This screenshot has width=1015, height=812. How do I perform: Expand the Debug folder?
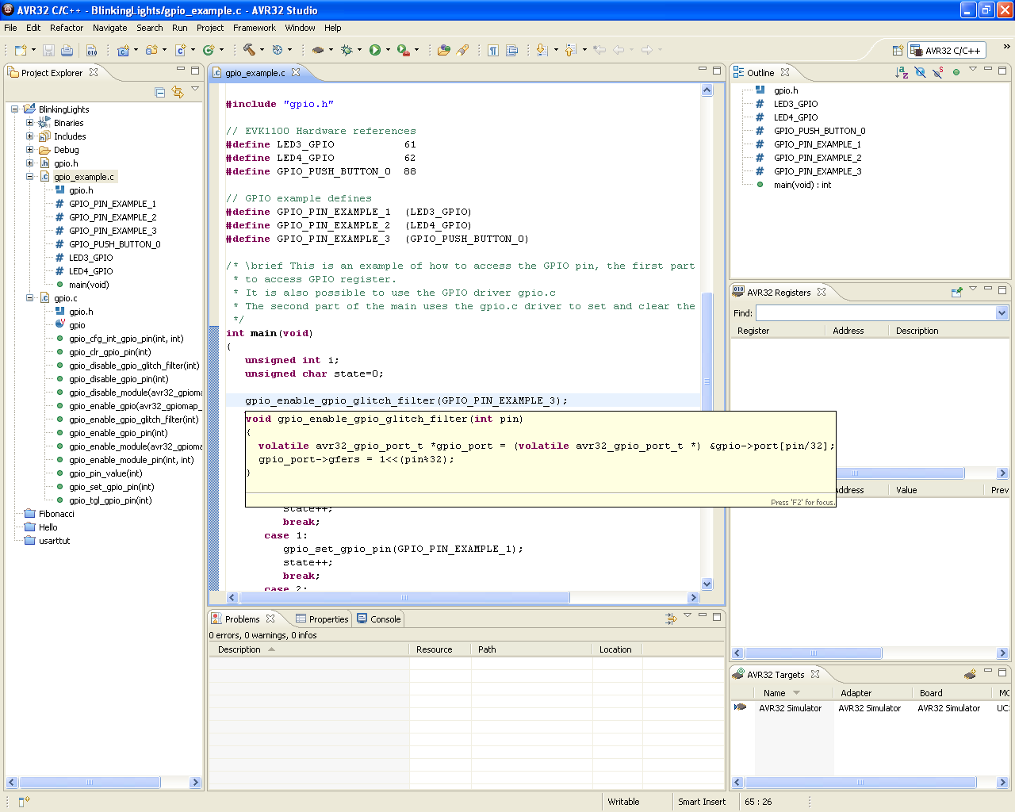(x=29, y=150)
